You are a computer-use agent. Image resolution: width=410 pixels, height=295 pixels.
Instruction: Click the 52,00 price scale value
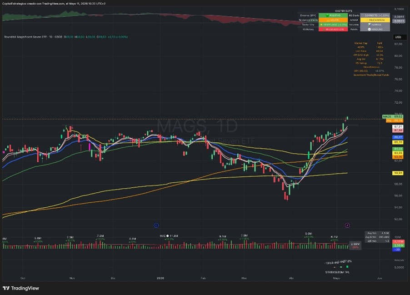(398, 219)
